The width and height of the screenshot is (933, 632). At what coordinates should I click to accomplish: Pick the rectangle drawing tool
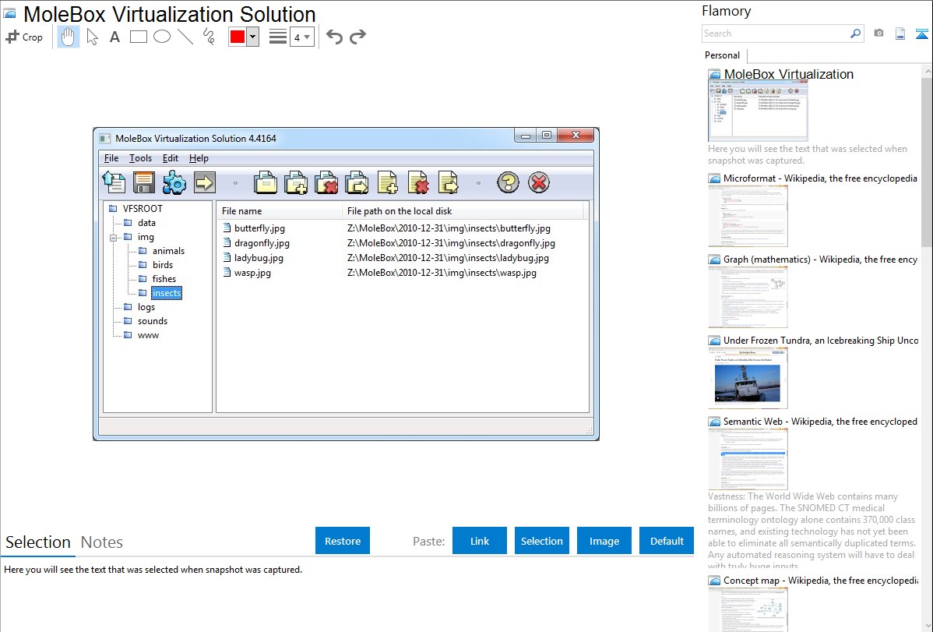(x=139, y=37)
